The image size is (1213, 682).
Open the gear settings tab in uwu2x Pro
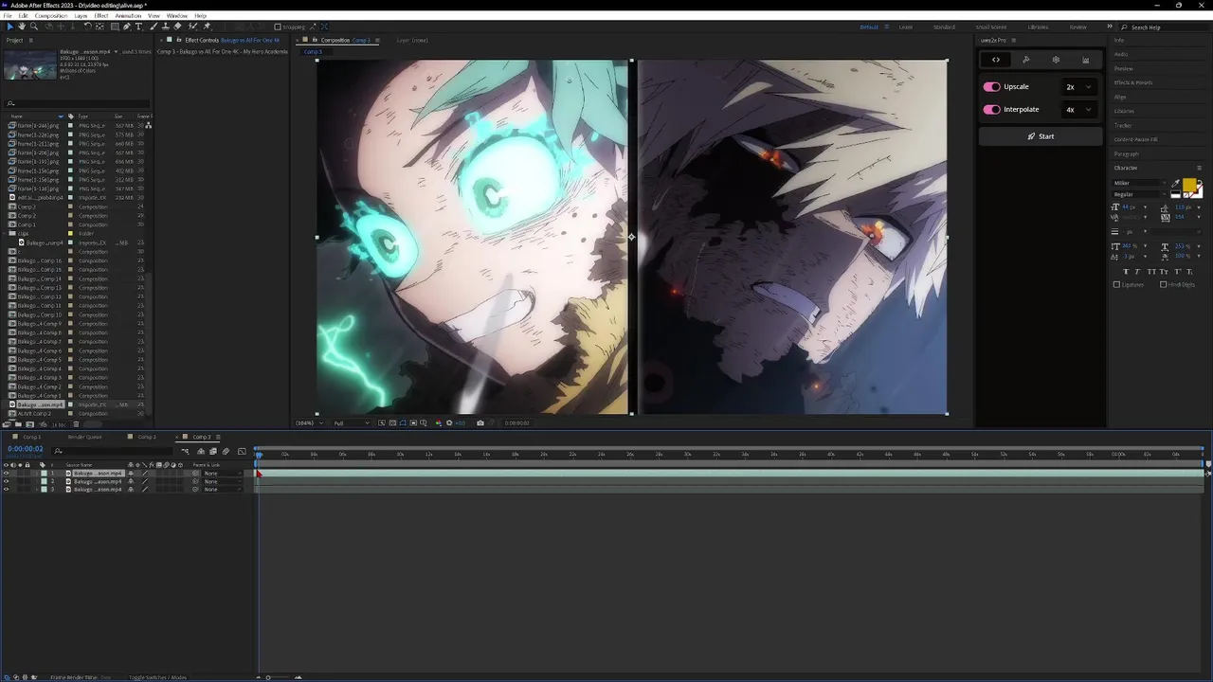[x=1056, y=60]
